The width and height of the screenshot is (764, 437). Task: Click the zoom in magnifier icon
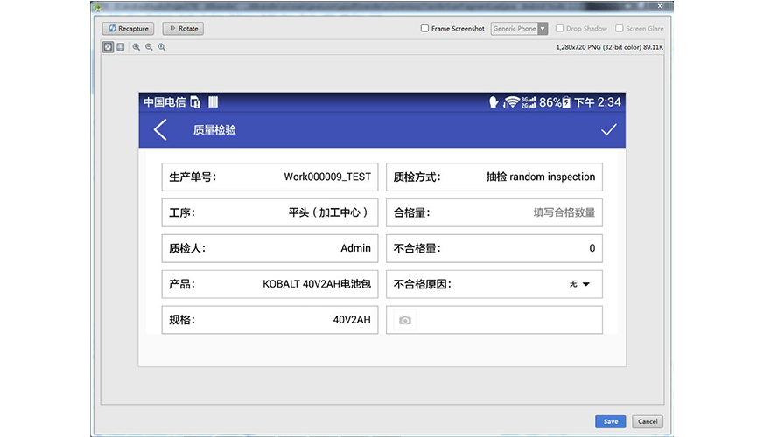tap(137, 47)
